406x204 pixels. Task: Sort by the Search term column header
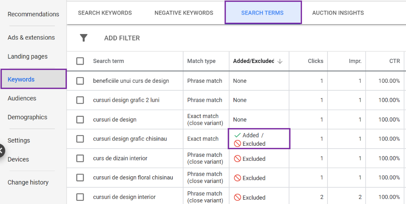click(x=109, y=61)
